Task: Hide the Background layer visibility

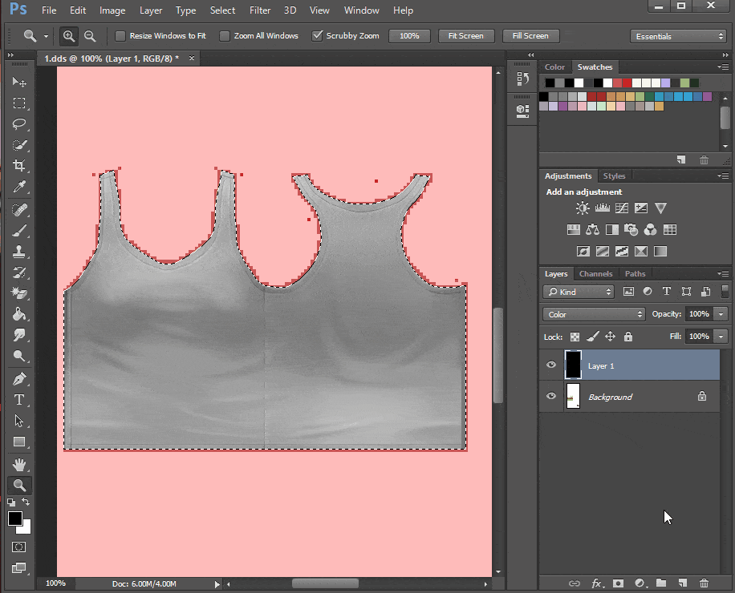Action: (x=550, y=396)
